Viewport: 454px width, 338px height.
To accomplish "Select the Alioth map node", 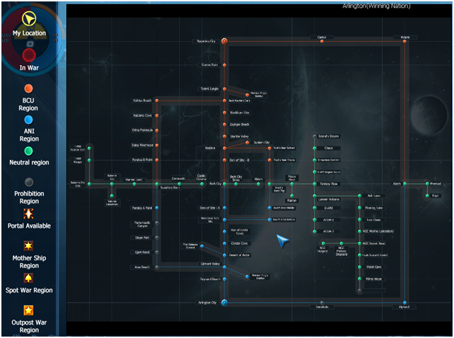I will pos(405,184).
